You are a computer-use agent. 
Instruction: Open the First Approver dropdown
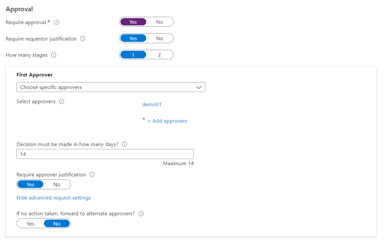111,87
